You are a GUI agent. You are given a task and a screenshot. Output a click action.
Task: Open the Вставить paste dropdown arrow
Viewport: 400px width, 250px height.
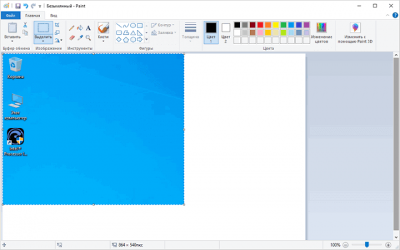point(12,41)
